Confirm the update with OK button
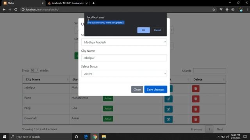Viewport: 250px width, 140px height. (x=143, y=30)
